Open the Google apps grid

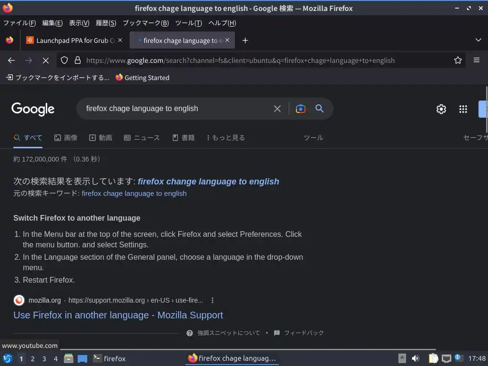(463, 109)
